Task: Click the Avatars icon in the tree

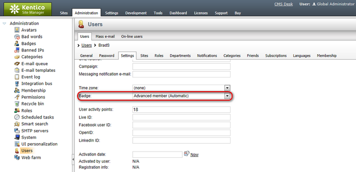Action: (17, 30)
